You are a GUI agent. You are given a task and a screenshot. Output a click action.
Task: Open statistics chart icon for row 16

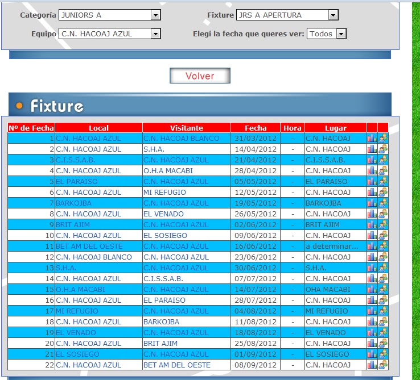[x=372, y=300]
